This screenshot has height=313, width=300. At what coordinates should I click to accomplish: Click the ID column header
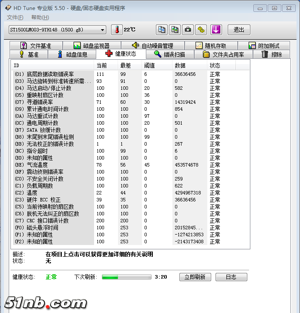[x=53, y=65]
